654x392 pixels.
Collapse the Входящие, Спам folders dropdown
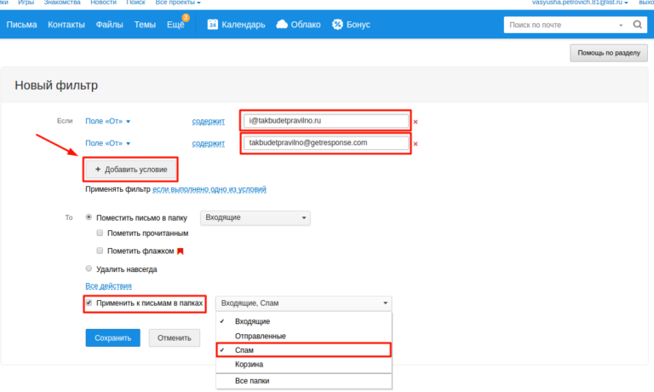pos(303,303)
